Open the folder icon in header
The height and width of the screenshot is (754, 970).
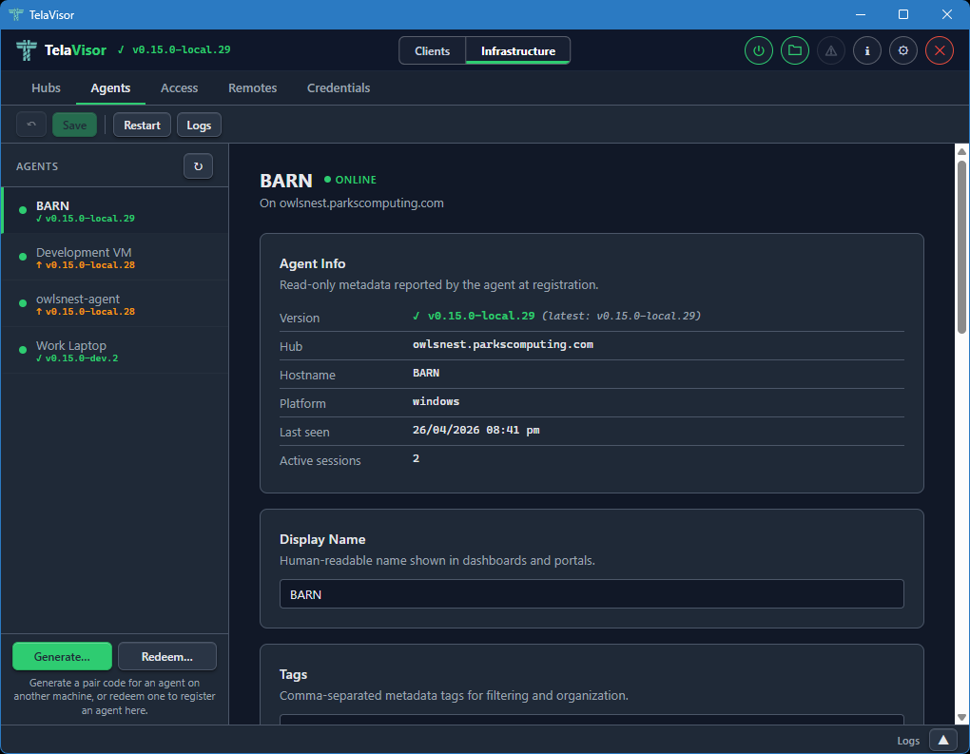point(795,50)
